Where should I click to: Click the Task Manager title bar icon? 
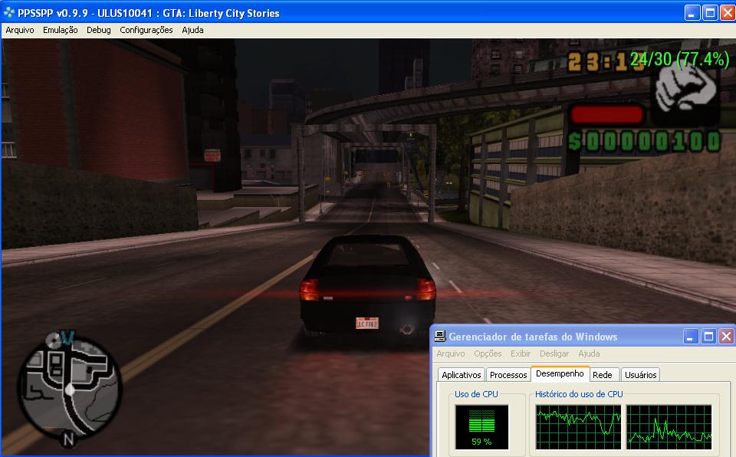pyautogui.click(x=440, y=337)
